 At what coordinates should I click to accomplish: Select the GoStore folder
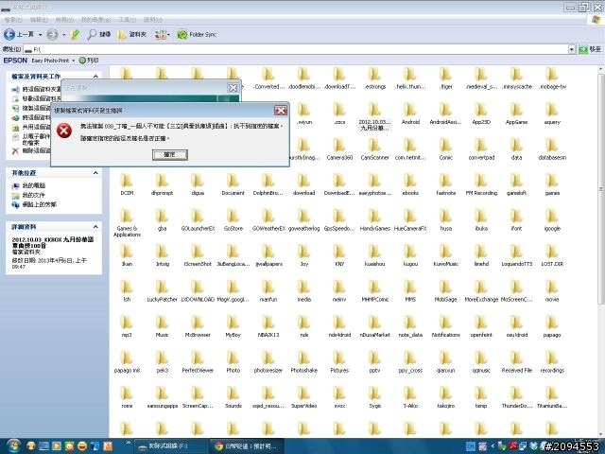click(x=233, y=220)
